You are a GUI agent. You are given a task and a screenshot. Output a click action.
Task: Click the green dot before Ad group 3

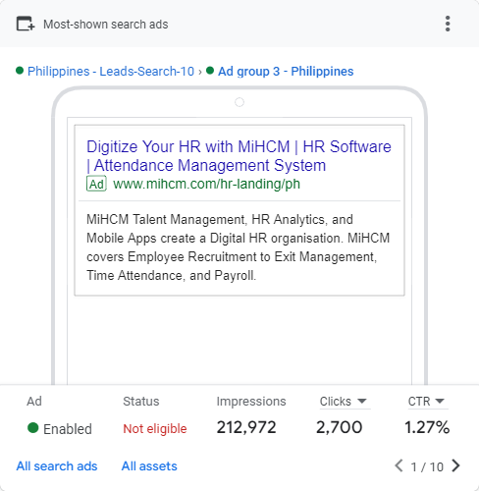[210, 71]
